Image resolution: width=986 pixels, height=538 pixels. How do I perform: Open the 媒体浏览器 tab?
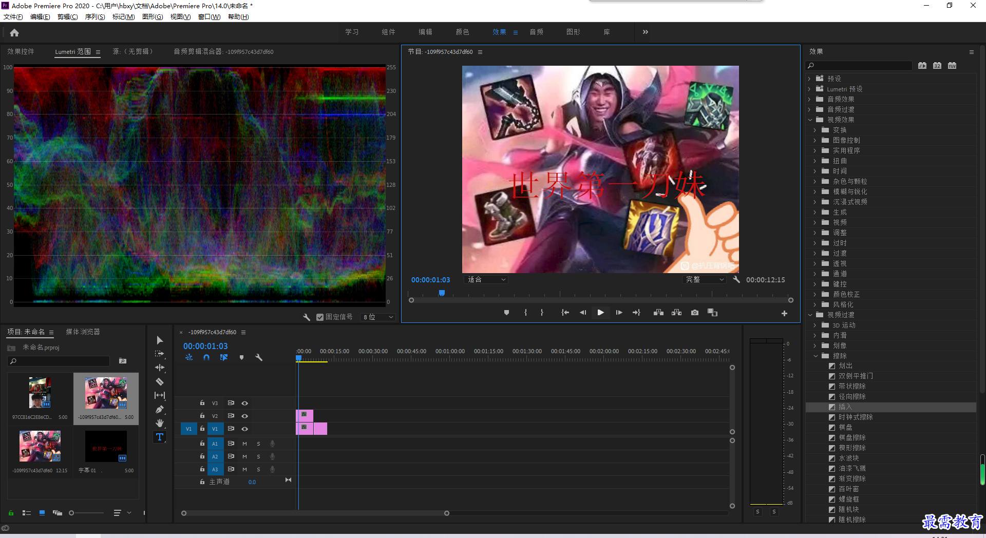coord(83,332)
